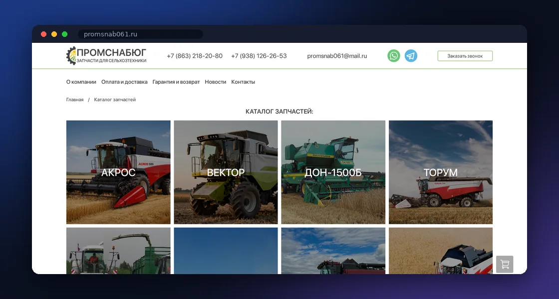
Task: Open the Контакты page
Action: (243, 82)
